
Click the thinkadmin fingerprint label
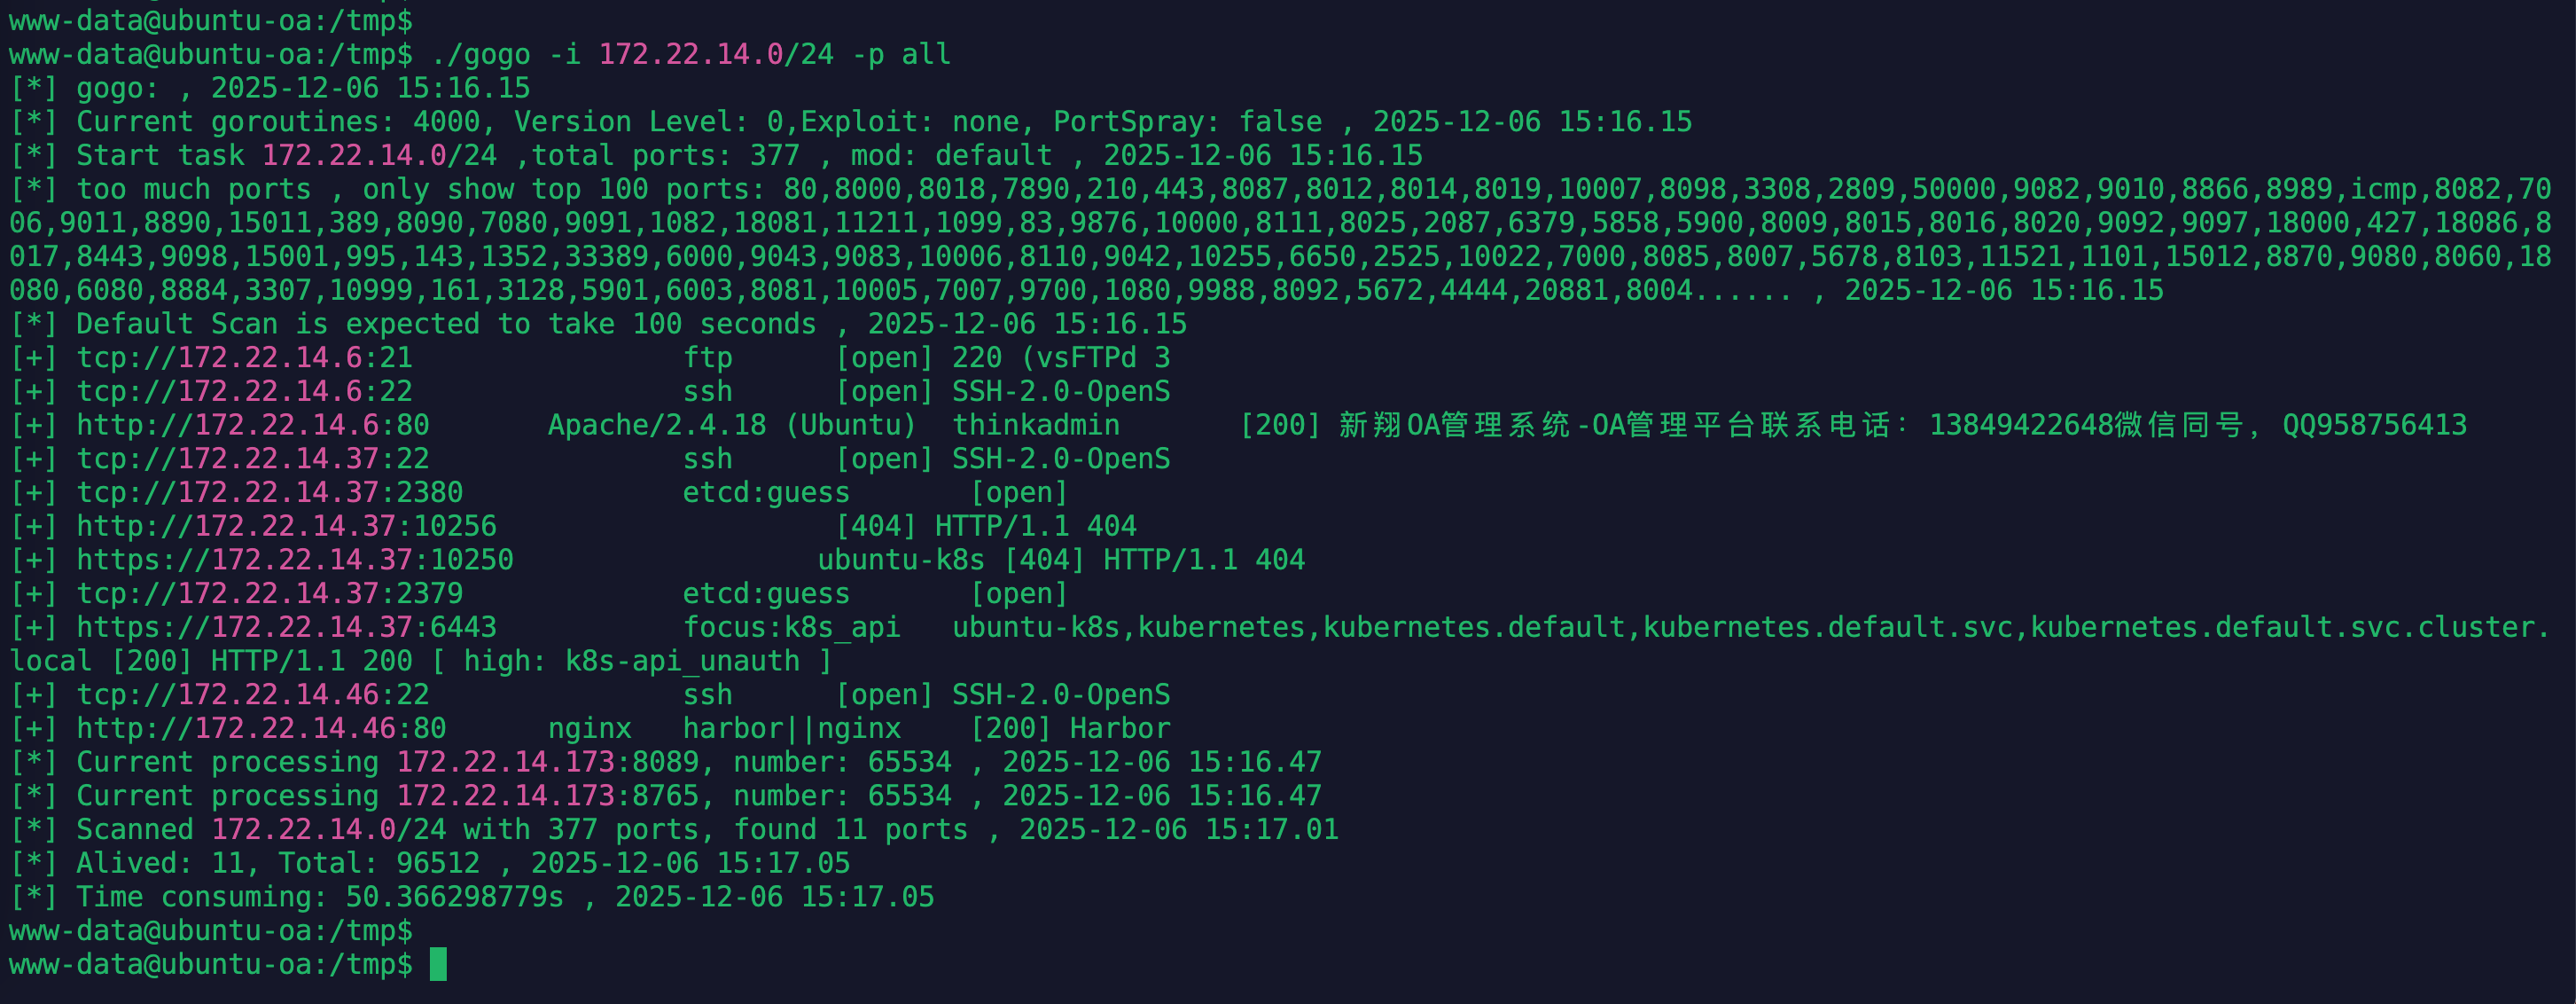(x=1035, y=426)
